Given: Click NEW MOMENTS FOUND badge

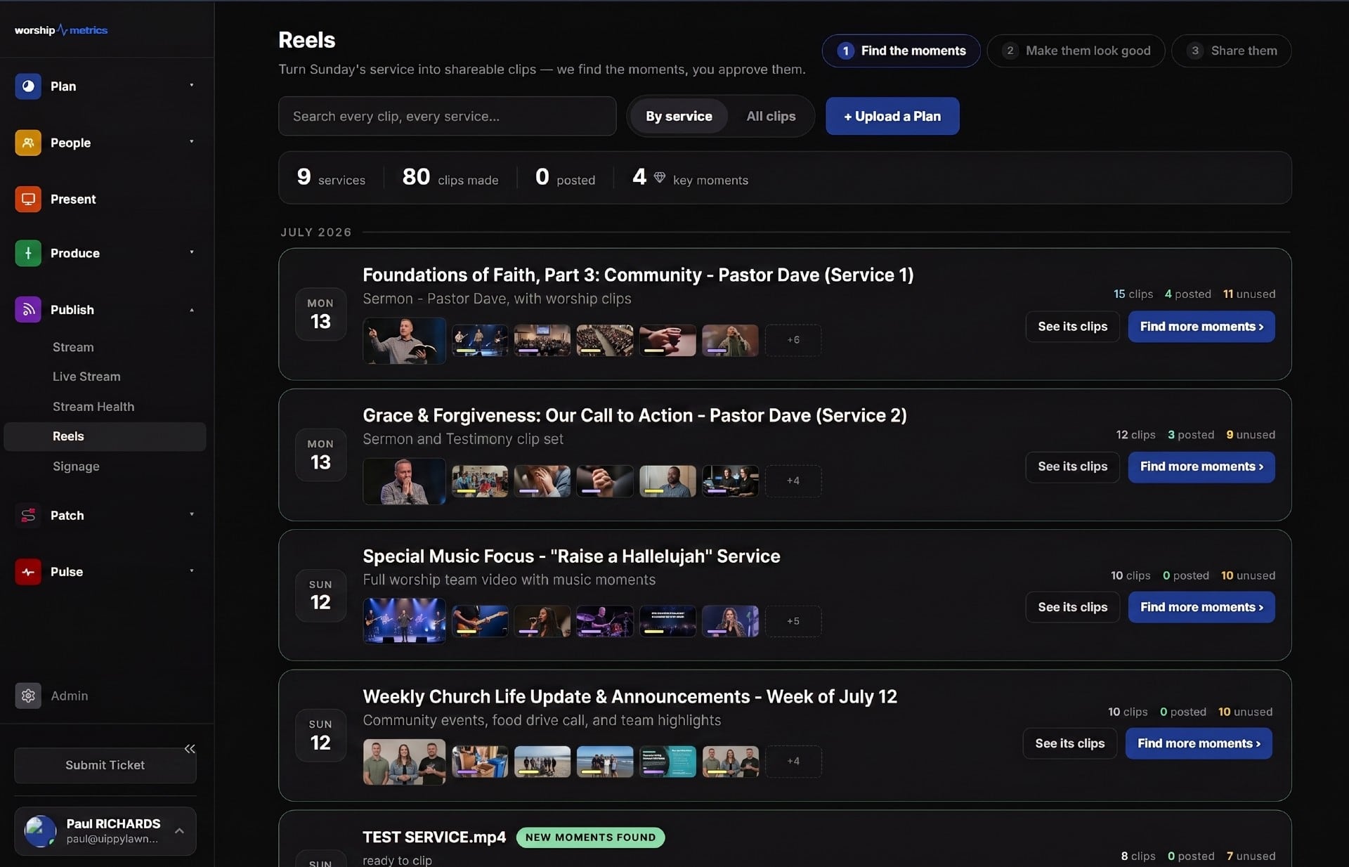Looking at the screenshot, I should click(590, 837).
